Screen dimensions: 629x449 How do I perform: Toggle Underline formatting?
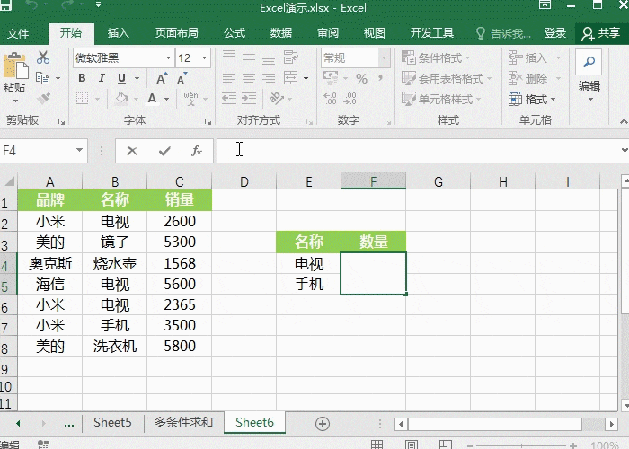coord(121,78)
